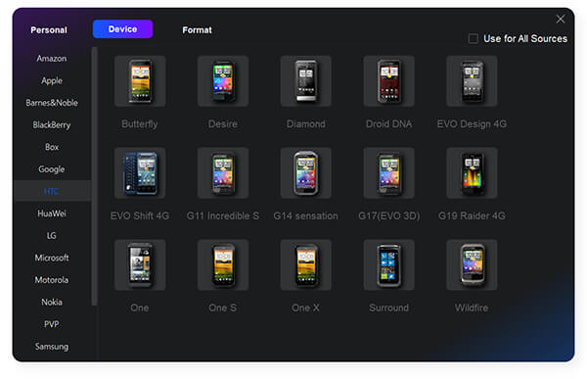Open the Samsung brand category
Viewport: 587px width, 379px height.
tap(52, 346)
